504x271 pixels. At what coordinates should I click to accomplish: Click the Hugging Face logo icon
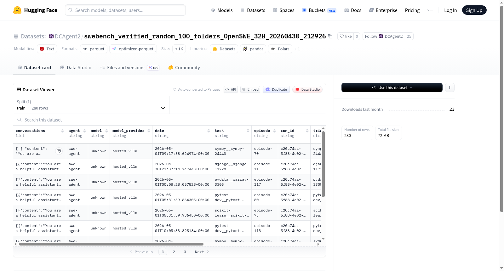click(17, 10)
